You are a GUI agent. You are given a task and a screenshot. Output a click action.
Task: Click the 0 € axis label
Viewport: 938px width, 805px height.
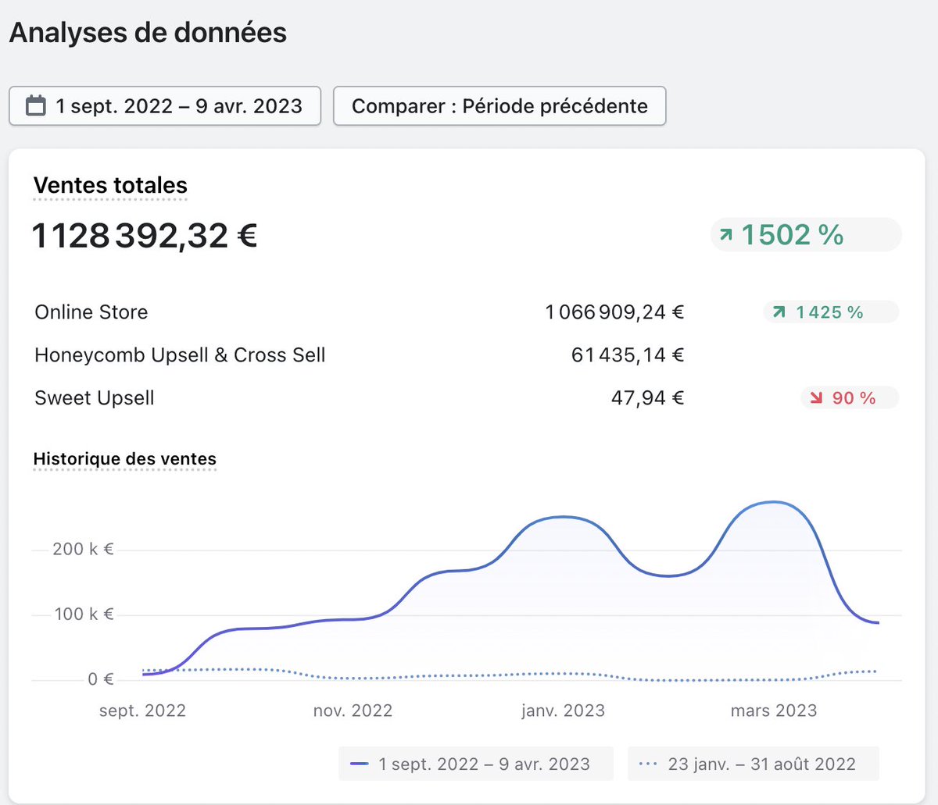click(101, 679)
